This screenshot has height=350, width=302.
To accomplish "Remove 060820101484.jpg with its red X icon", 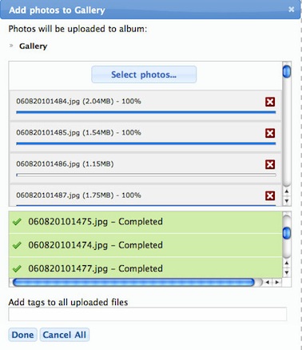I will 270,102.
